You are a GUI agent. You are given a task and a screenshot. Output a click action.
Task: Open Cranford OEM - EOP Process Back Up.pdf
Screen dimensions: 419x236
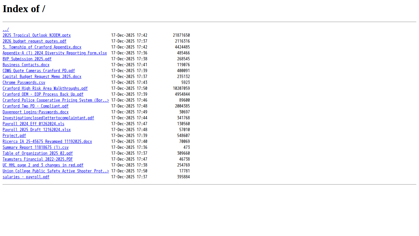point(43,94)
